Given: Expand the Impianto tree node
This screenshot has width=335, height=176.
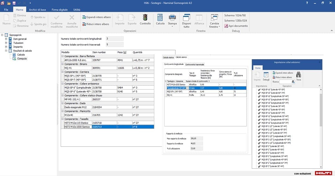Looking at the screenshot, I should point(6,47).
